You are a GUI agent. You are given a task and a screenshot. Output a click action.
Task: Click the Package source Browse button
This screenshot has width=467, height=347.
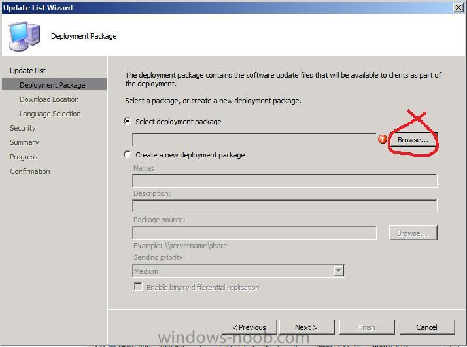[413, 233]
